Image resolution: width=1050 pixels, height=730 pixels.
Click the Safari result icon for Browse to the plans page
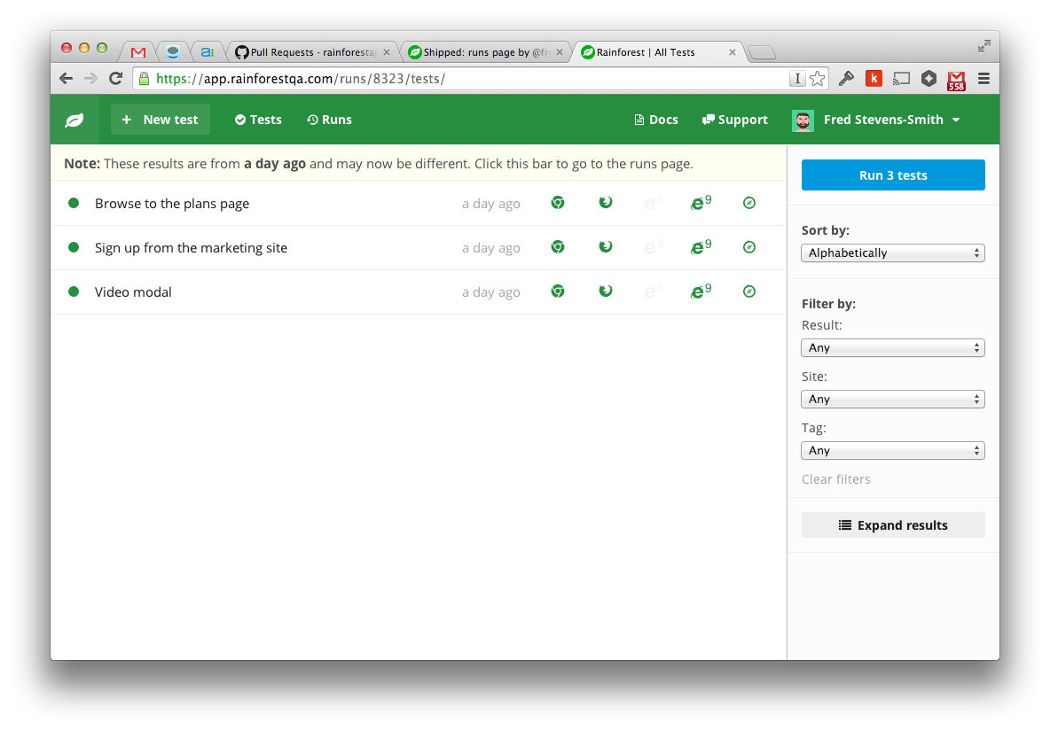point(749,203)
